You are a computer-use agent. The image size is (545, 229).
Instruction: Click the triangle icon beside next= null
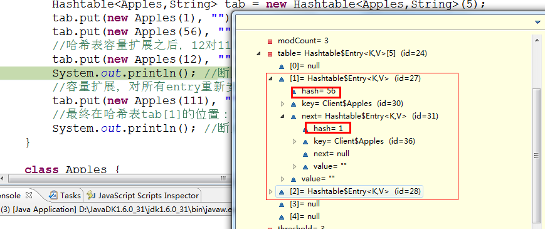coord(306,154)
